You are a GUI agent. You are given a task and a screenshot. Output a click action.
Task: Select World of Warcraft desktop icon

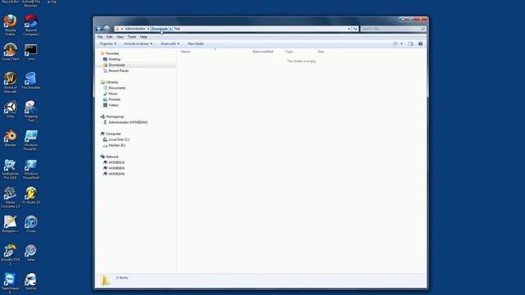pos(11,82)
